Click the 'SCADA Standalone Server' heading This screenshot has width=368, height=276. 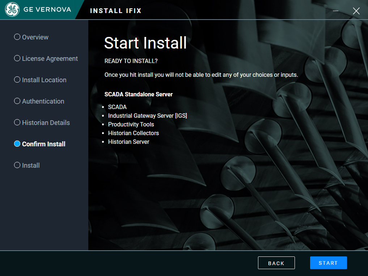tap(139, 95)
